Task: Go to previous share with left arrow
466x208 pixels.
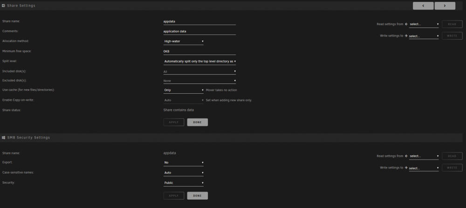Action: pos(423,6)
